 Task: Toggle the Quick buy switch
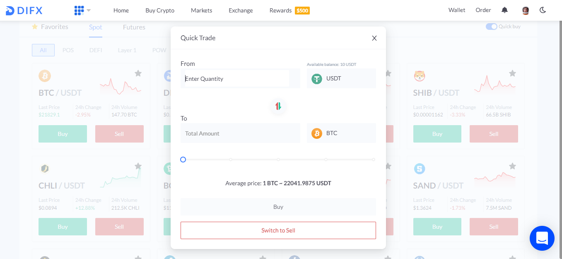(492, 27)
